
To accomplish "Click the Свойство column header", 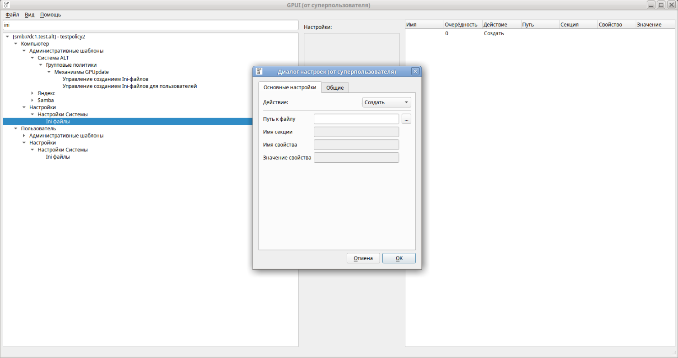I will pos(616,25).
